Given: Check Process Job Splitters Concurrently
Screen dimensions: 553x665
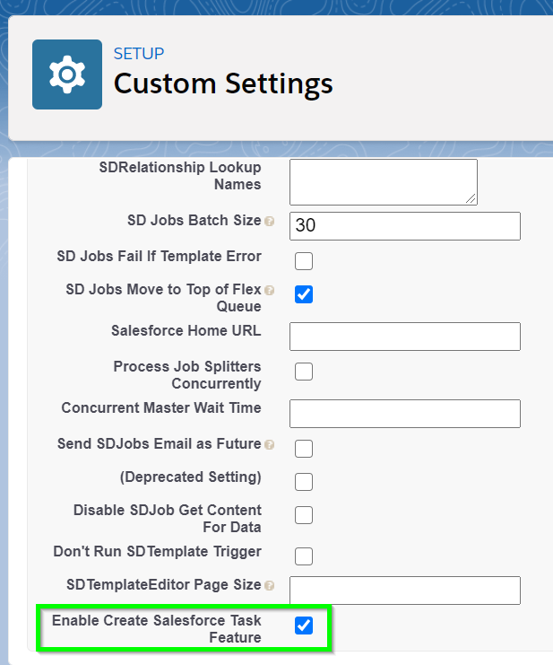Looking at the screenshot, I should pyautogui.click(x=304, y=372).
